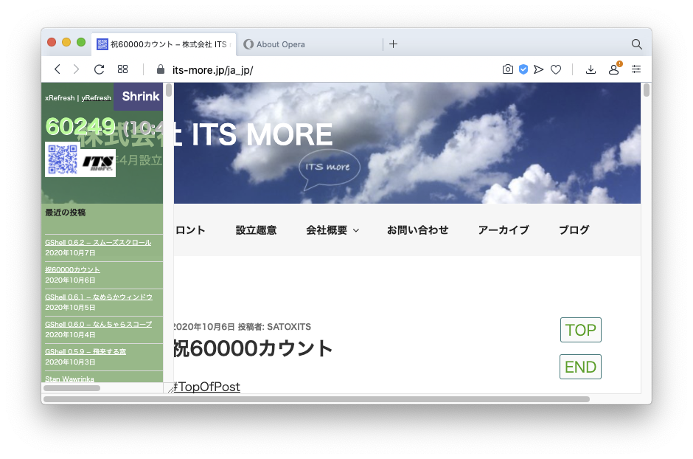Click the search tabs magnifier icon
693x459 pixels.
point(636,44)
